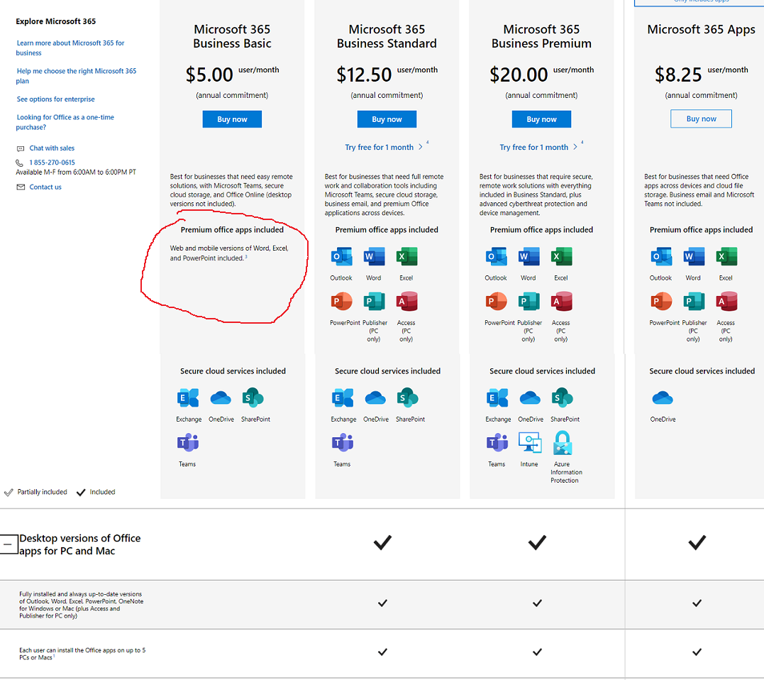Image resolution: width=764 pixels, height=680 pixels.
Task: Click Word icon in Microsoft 365 Apps column
Action: pyautogui.click(x=694, y=256)
